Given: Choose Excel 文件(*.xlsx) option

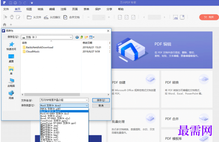Looking at the screenshot, I should tap(64, 116).
